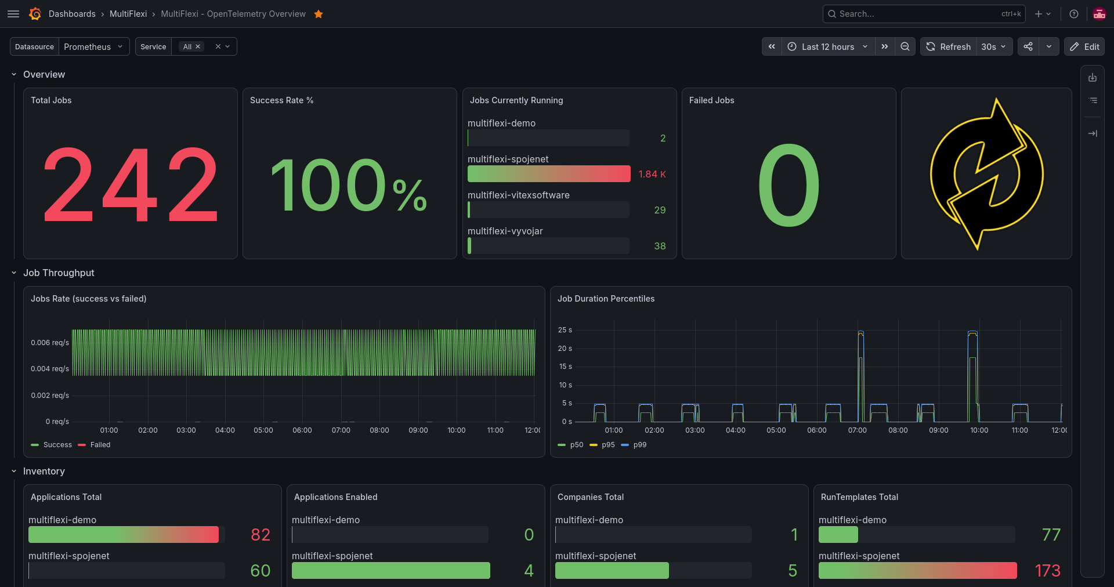
Task: Open the Prometheus datasource dropdown
Action: 94,46
